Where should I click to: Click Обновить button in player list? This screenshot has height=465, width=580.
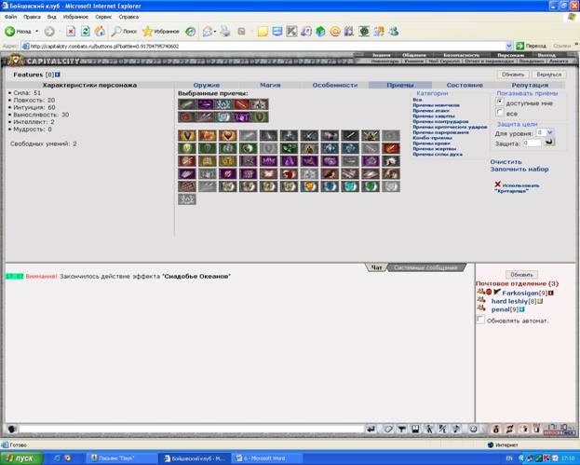point(521,275)
